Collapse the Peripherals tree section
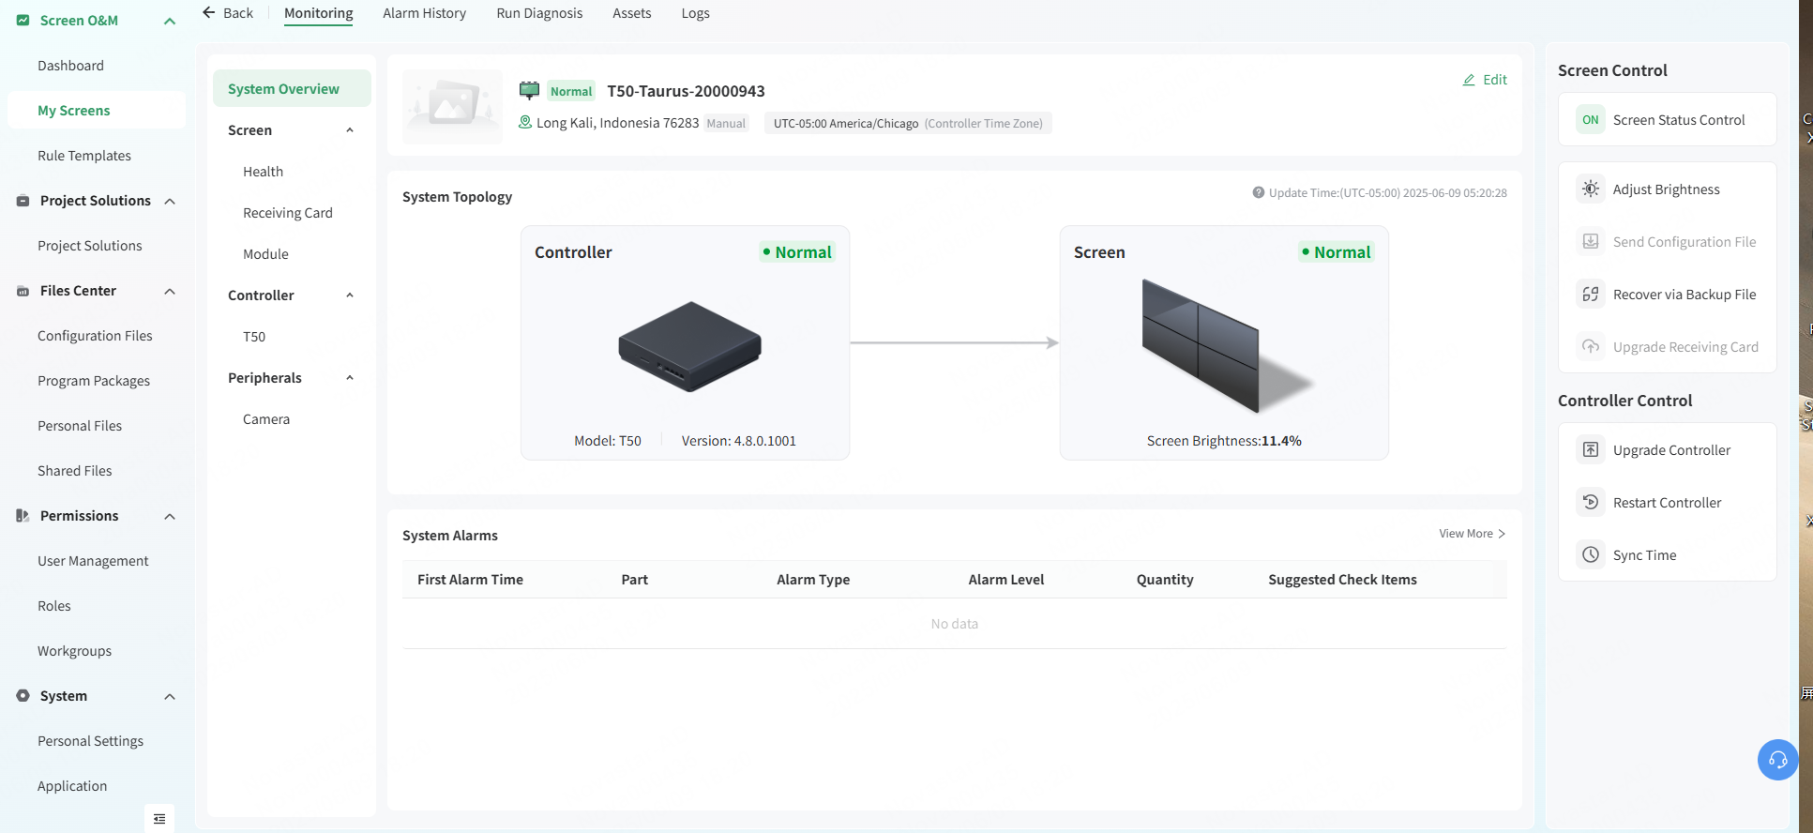Screen dimensions: 1813x833 click(x=350, y=378)
